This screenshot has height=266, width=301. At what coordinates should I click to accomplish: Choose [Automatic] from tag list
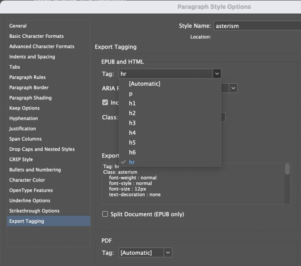170,84
